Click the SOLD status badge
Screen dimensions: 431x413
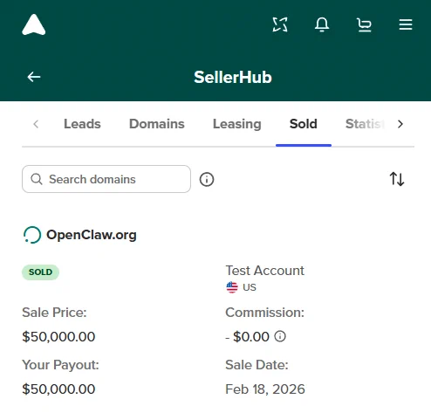pos(40,272)
